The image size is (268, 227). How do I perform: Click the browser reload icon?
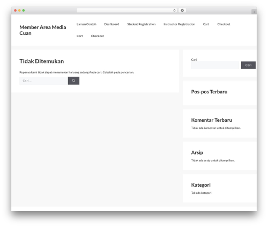(174, 10)
